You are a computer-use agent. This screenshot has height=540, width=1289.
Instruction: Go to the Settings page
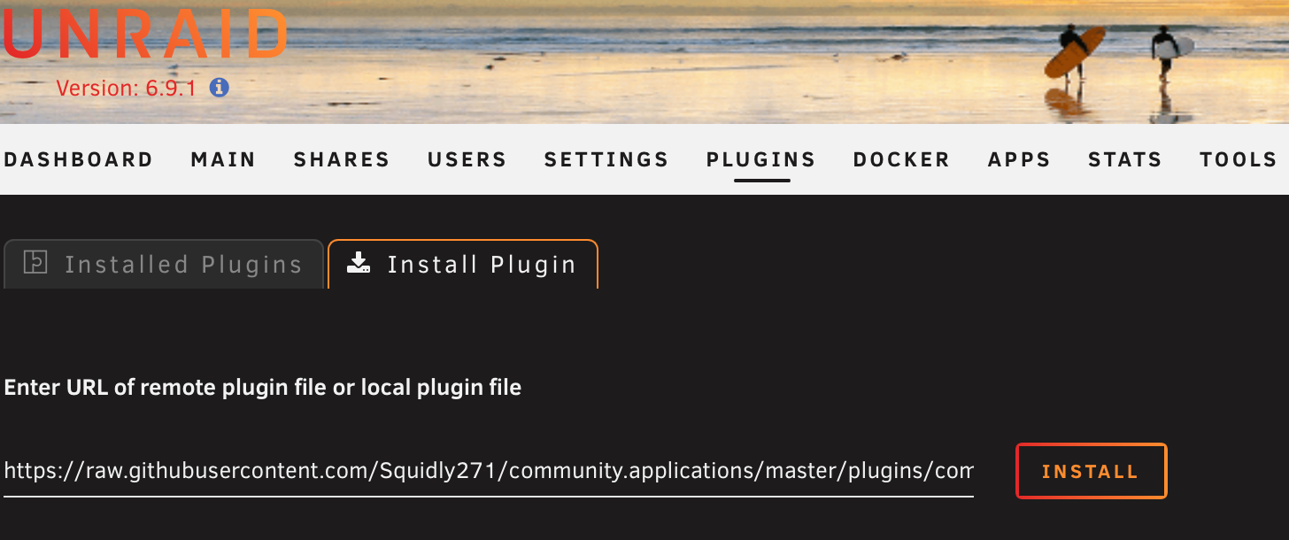(x=606, y=159)
